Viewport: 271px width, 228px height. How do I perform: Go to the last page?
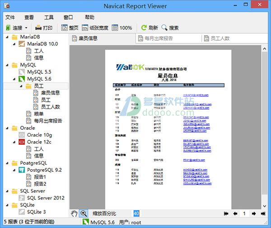(x=263, y=214)
